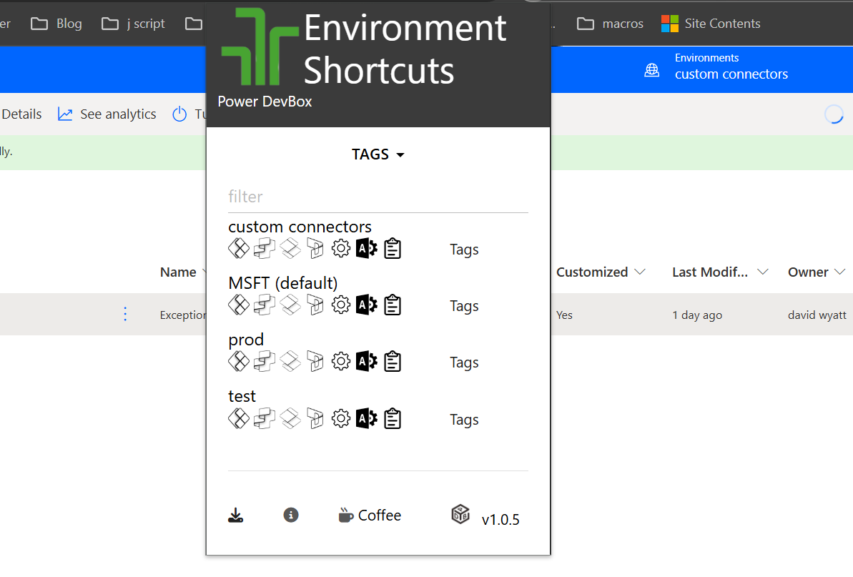Click the 'david wyatt' owner cell
The image size is (853, 577).
point(817,315)
